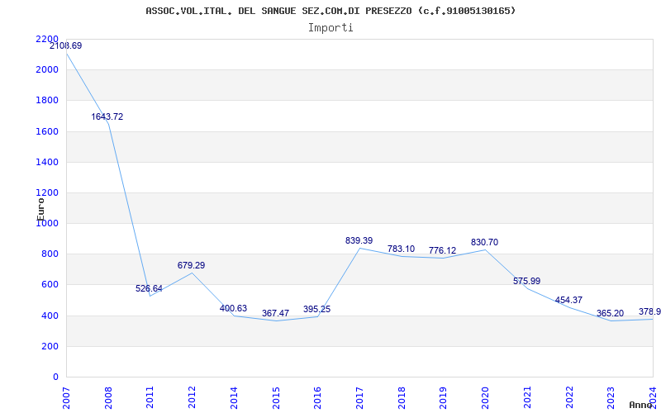Select the 367.47 value label
The image size is (661, 413).
(275, 314)
